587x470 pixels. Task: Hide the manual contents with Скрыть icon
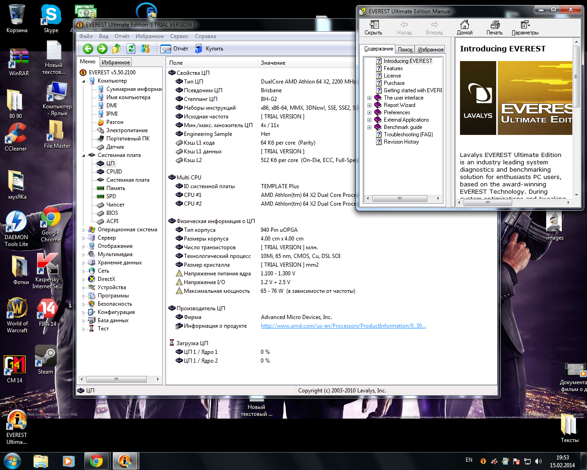point(373,28)
